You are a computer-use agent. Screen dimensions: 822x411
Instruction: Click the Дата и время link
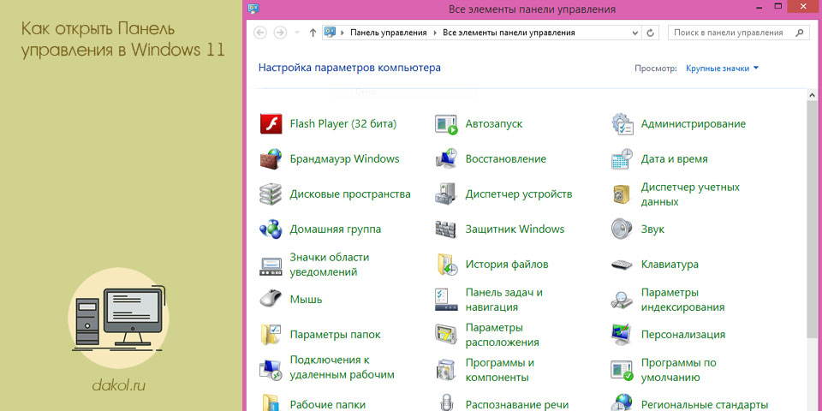[674, 159]
